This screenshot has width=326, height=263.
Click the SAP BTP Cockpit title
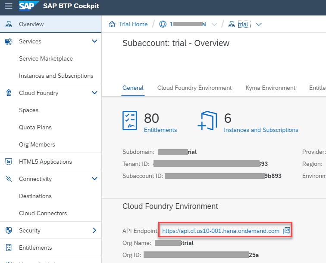[71, 6]
